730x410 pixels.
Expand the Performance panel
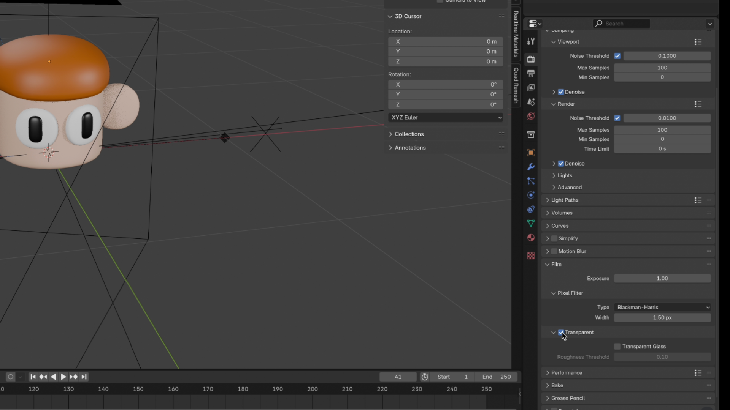pyautogui.click(x=547, y=373)
